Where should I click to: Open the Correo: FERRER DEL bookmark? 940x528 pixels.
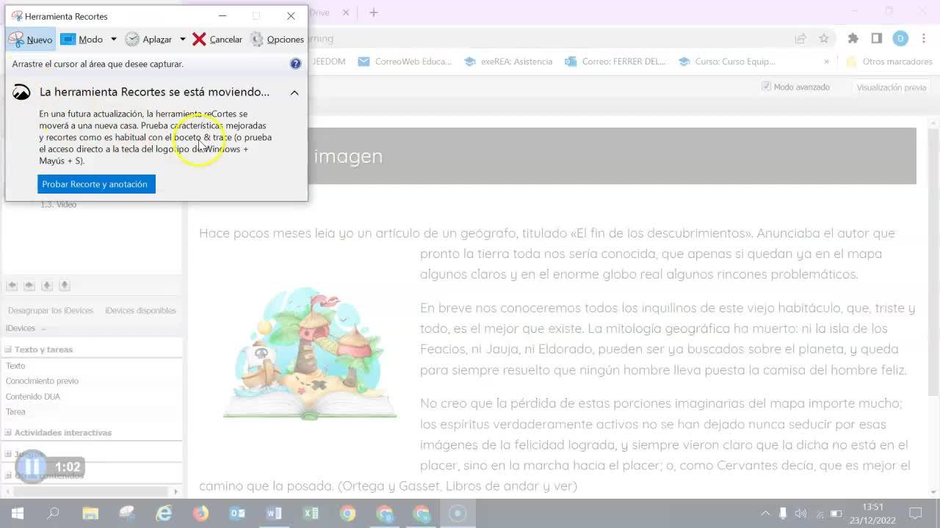coord(615,62)
